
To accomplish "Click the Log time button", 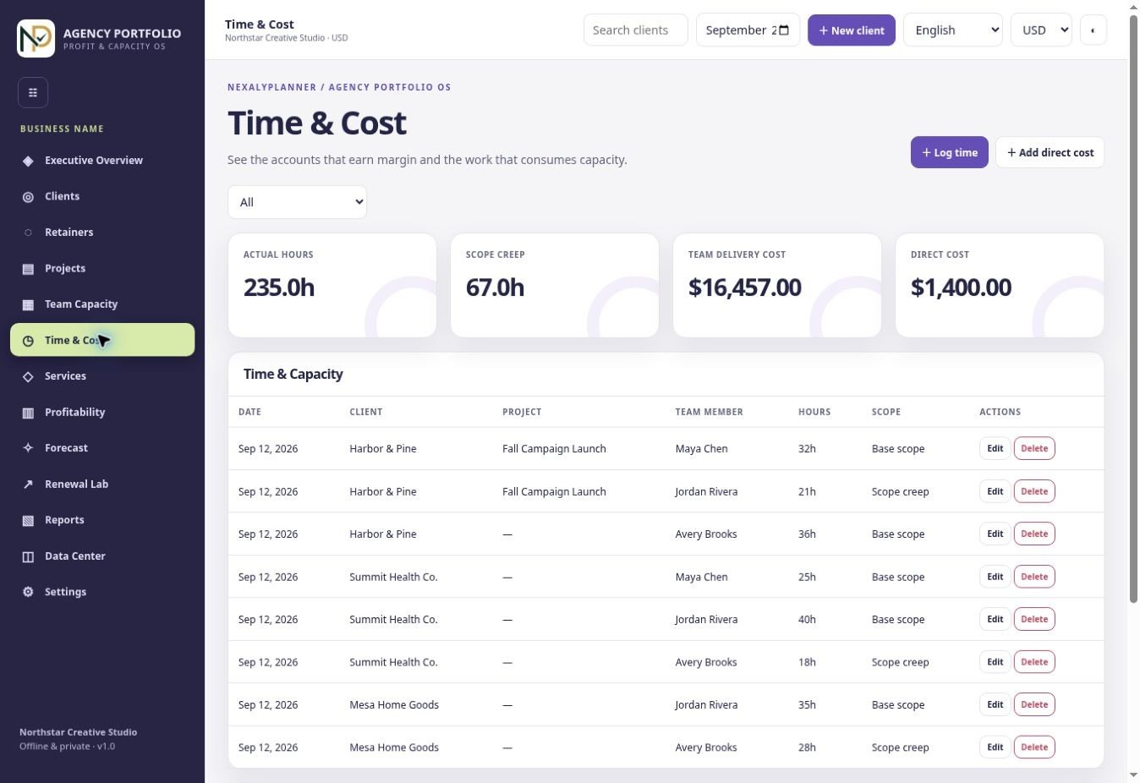I will point(949,153).
